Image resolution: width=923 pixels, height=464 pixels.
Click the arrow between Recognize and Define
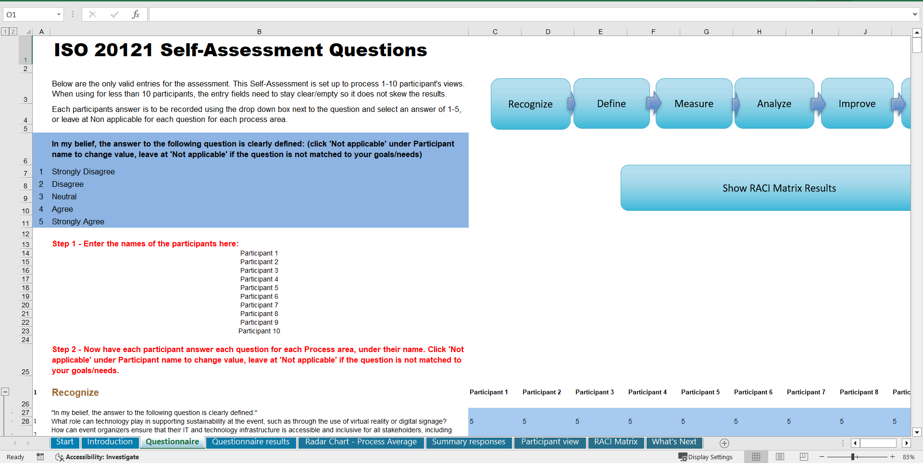point(572,104)
